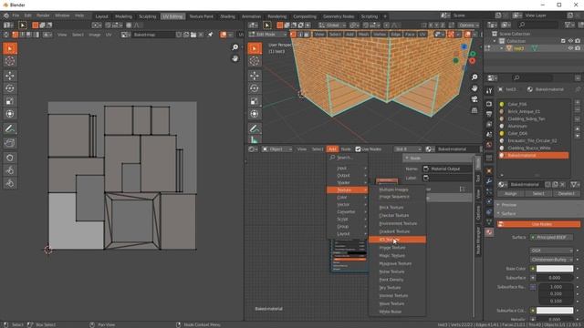584x328 pixels.
Task: Switch to the Layout workspace tab
Action: coord(101,16)
